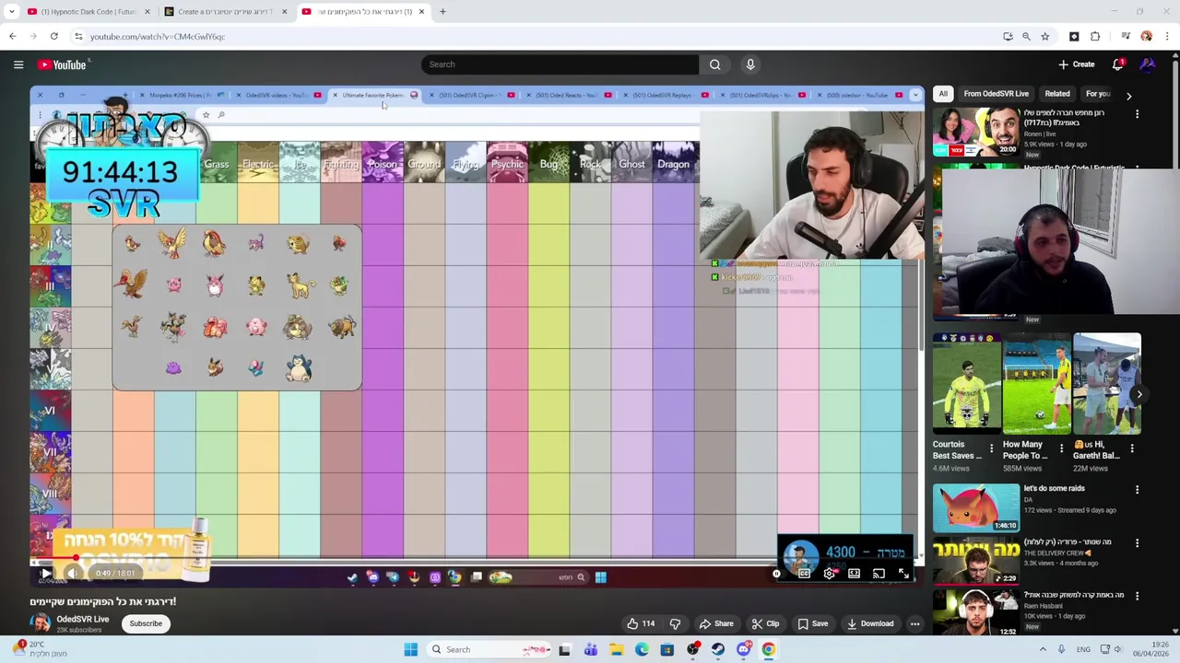Subscribe to OdedSVR Live
The height and width of the screenshot is (663, 1180).
click(x=146, y=623)
